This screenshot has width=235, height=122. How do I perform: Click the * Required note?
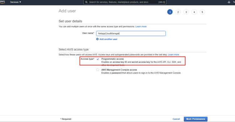click(66, 119)
